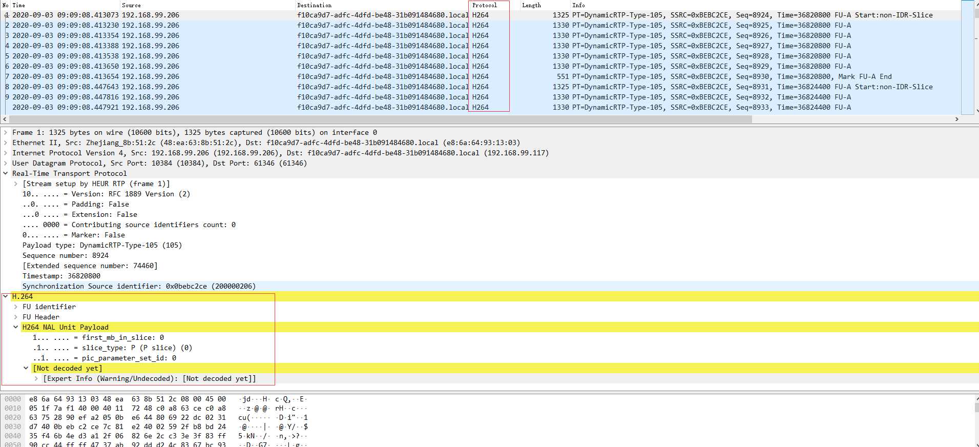Select the packet with Seq=8931

(481, 87)
